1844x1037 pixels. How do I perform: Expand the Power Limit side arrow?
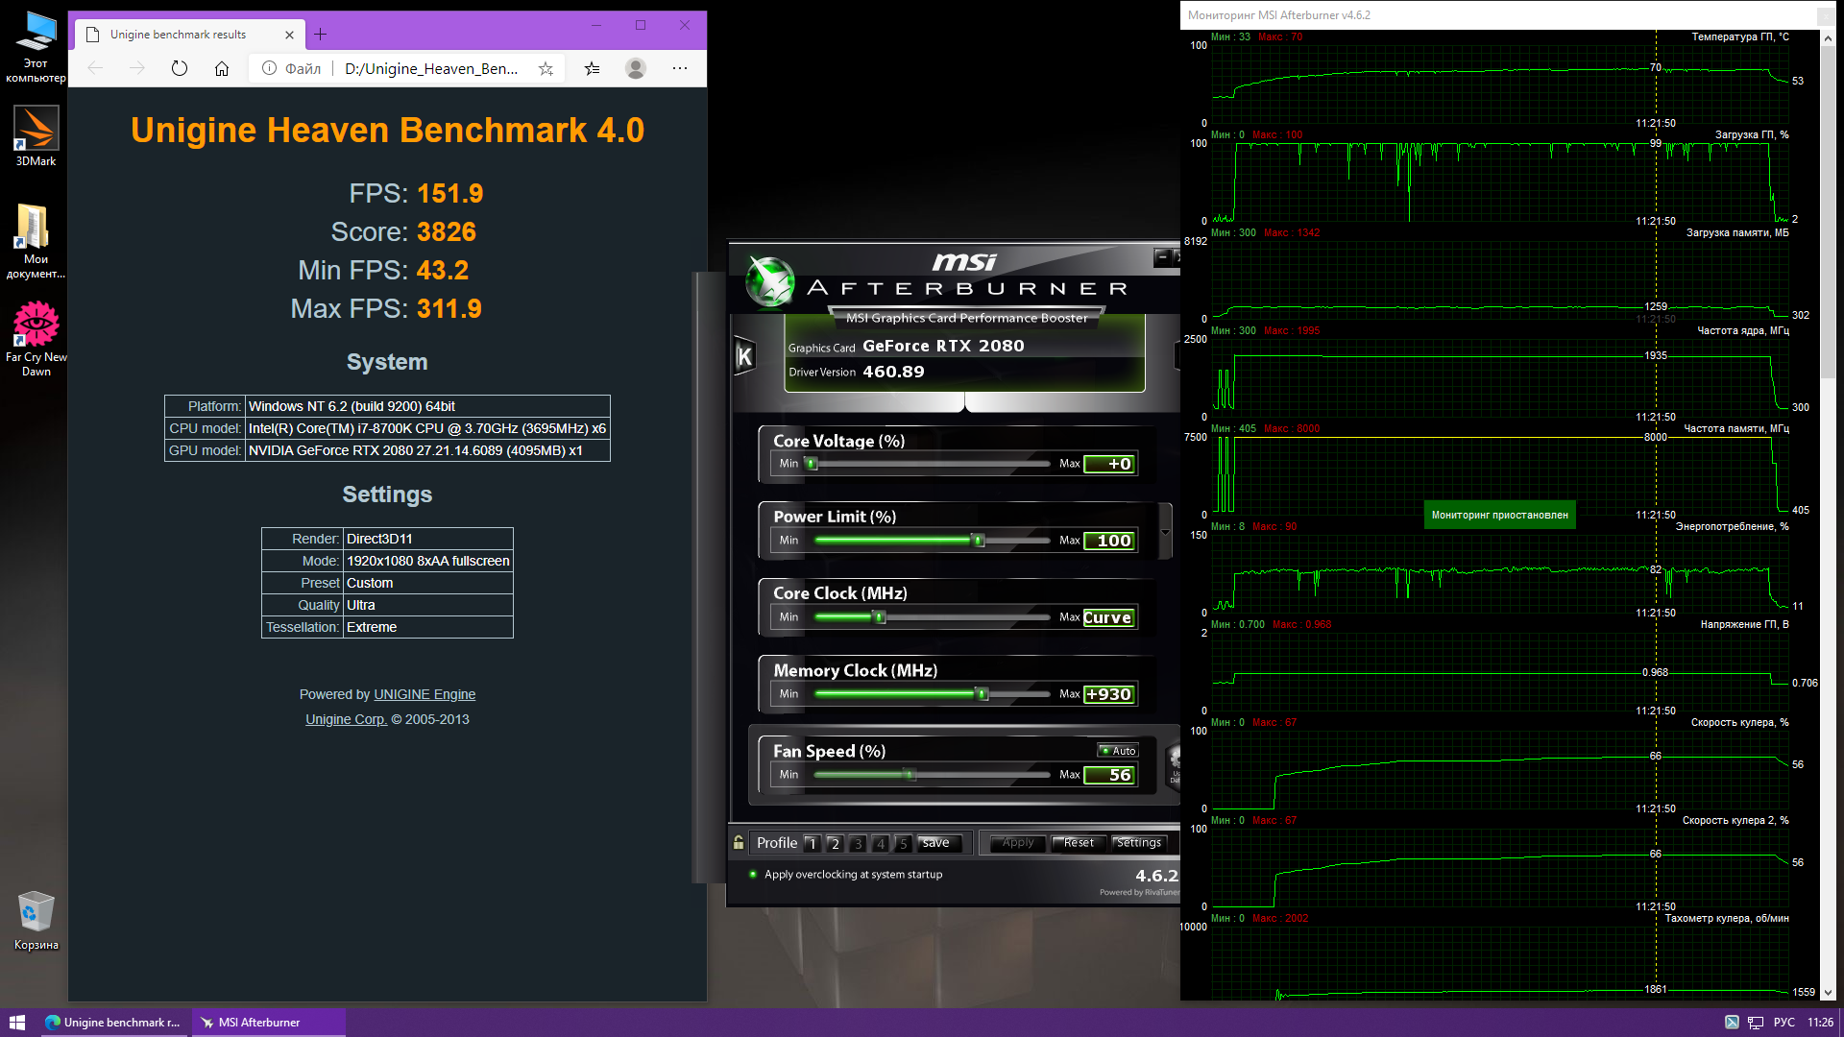point(1165,533)
